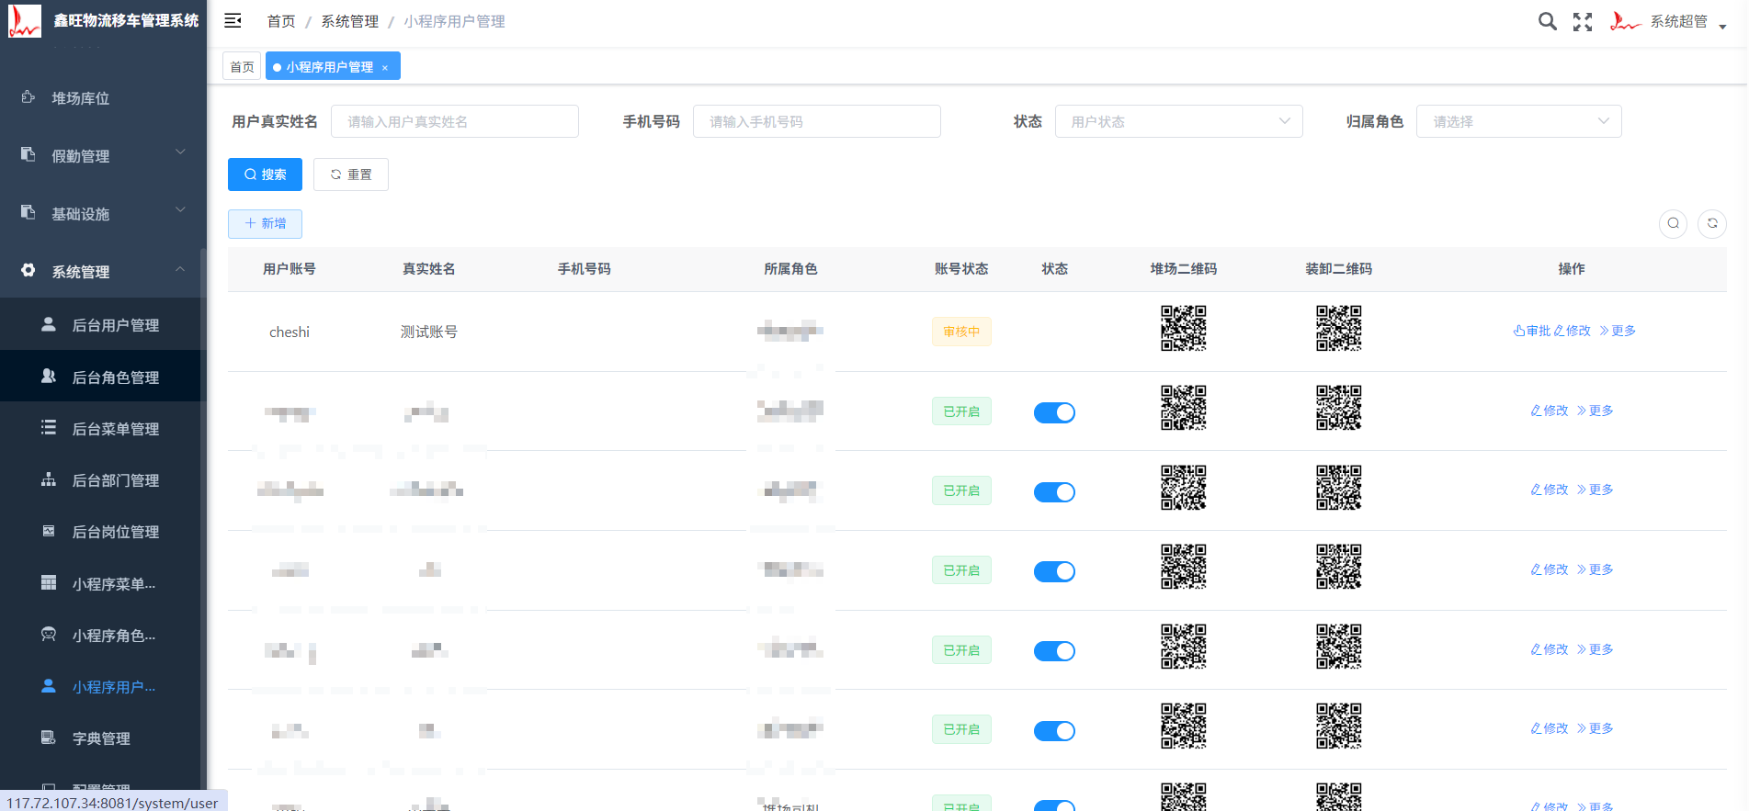Viewport: 1749px width, 811px height.
Task: Toggle fullscreen mode icon in header
Action: click(1583, 22)
